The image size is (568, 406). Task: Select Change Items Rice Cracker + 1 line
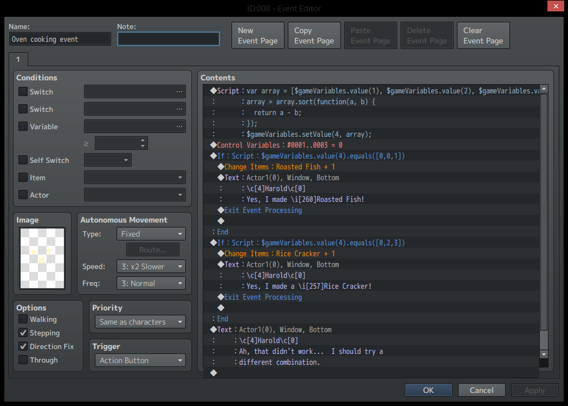[371, 253]
